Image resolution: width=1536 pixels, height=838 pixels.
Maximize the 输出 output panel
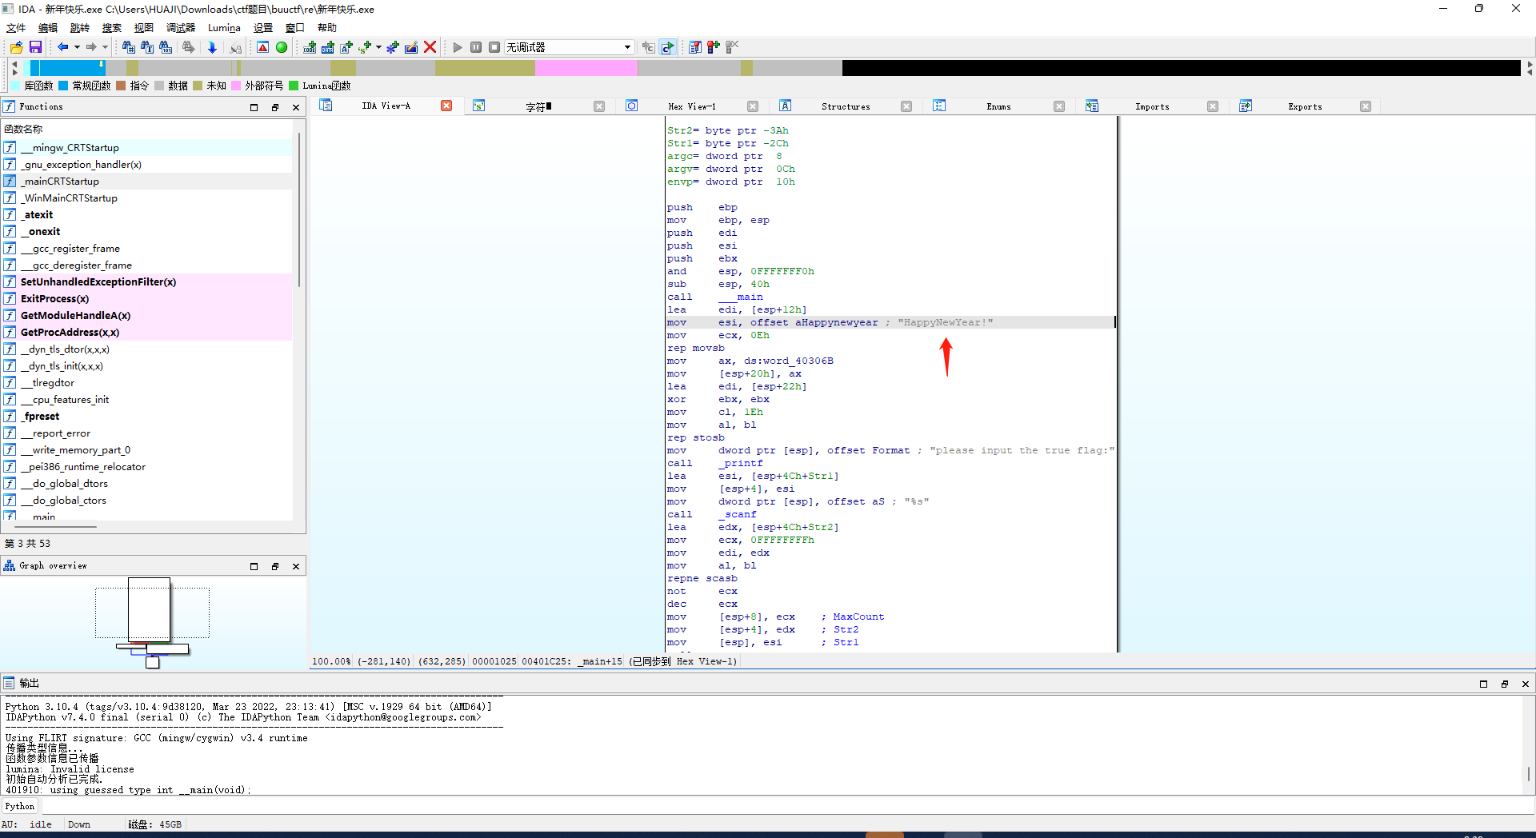(1483, 684)
